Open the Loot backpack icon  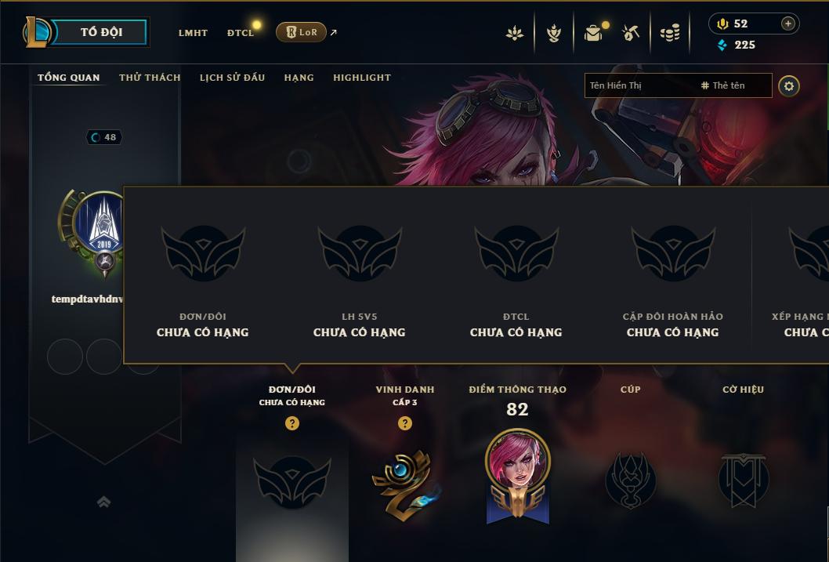coord(594,33)
